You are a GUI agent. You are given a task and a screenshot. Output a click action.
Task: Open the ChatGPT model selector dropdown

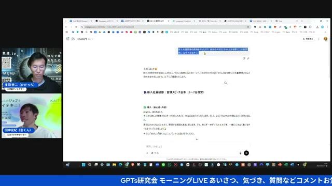point(85,39)
